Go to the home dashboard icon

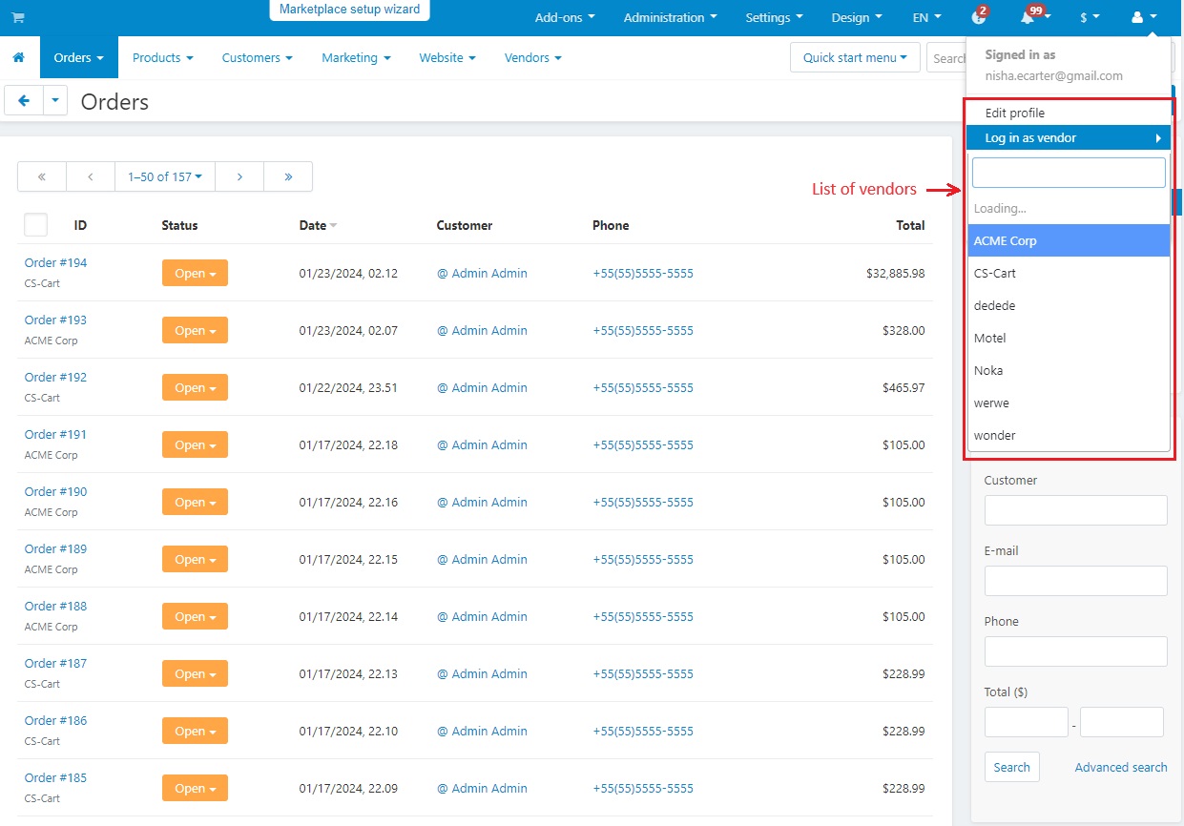(x=18, y=57)
